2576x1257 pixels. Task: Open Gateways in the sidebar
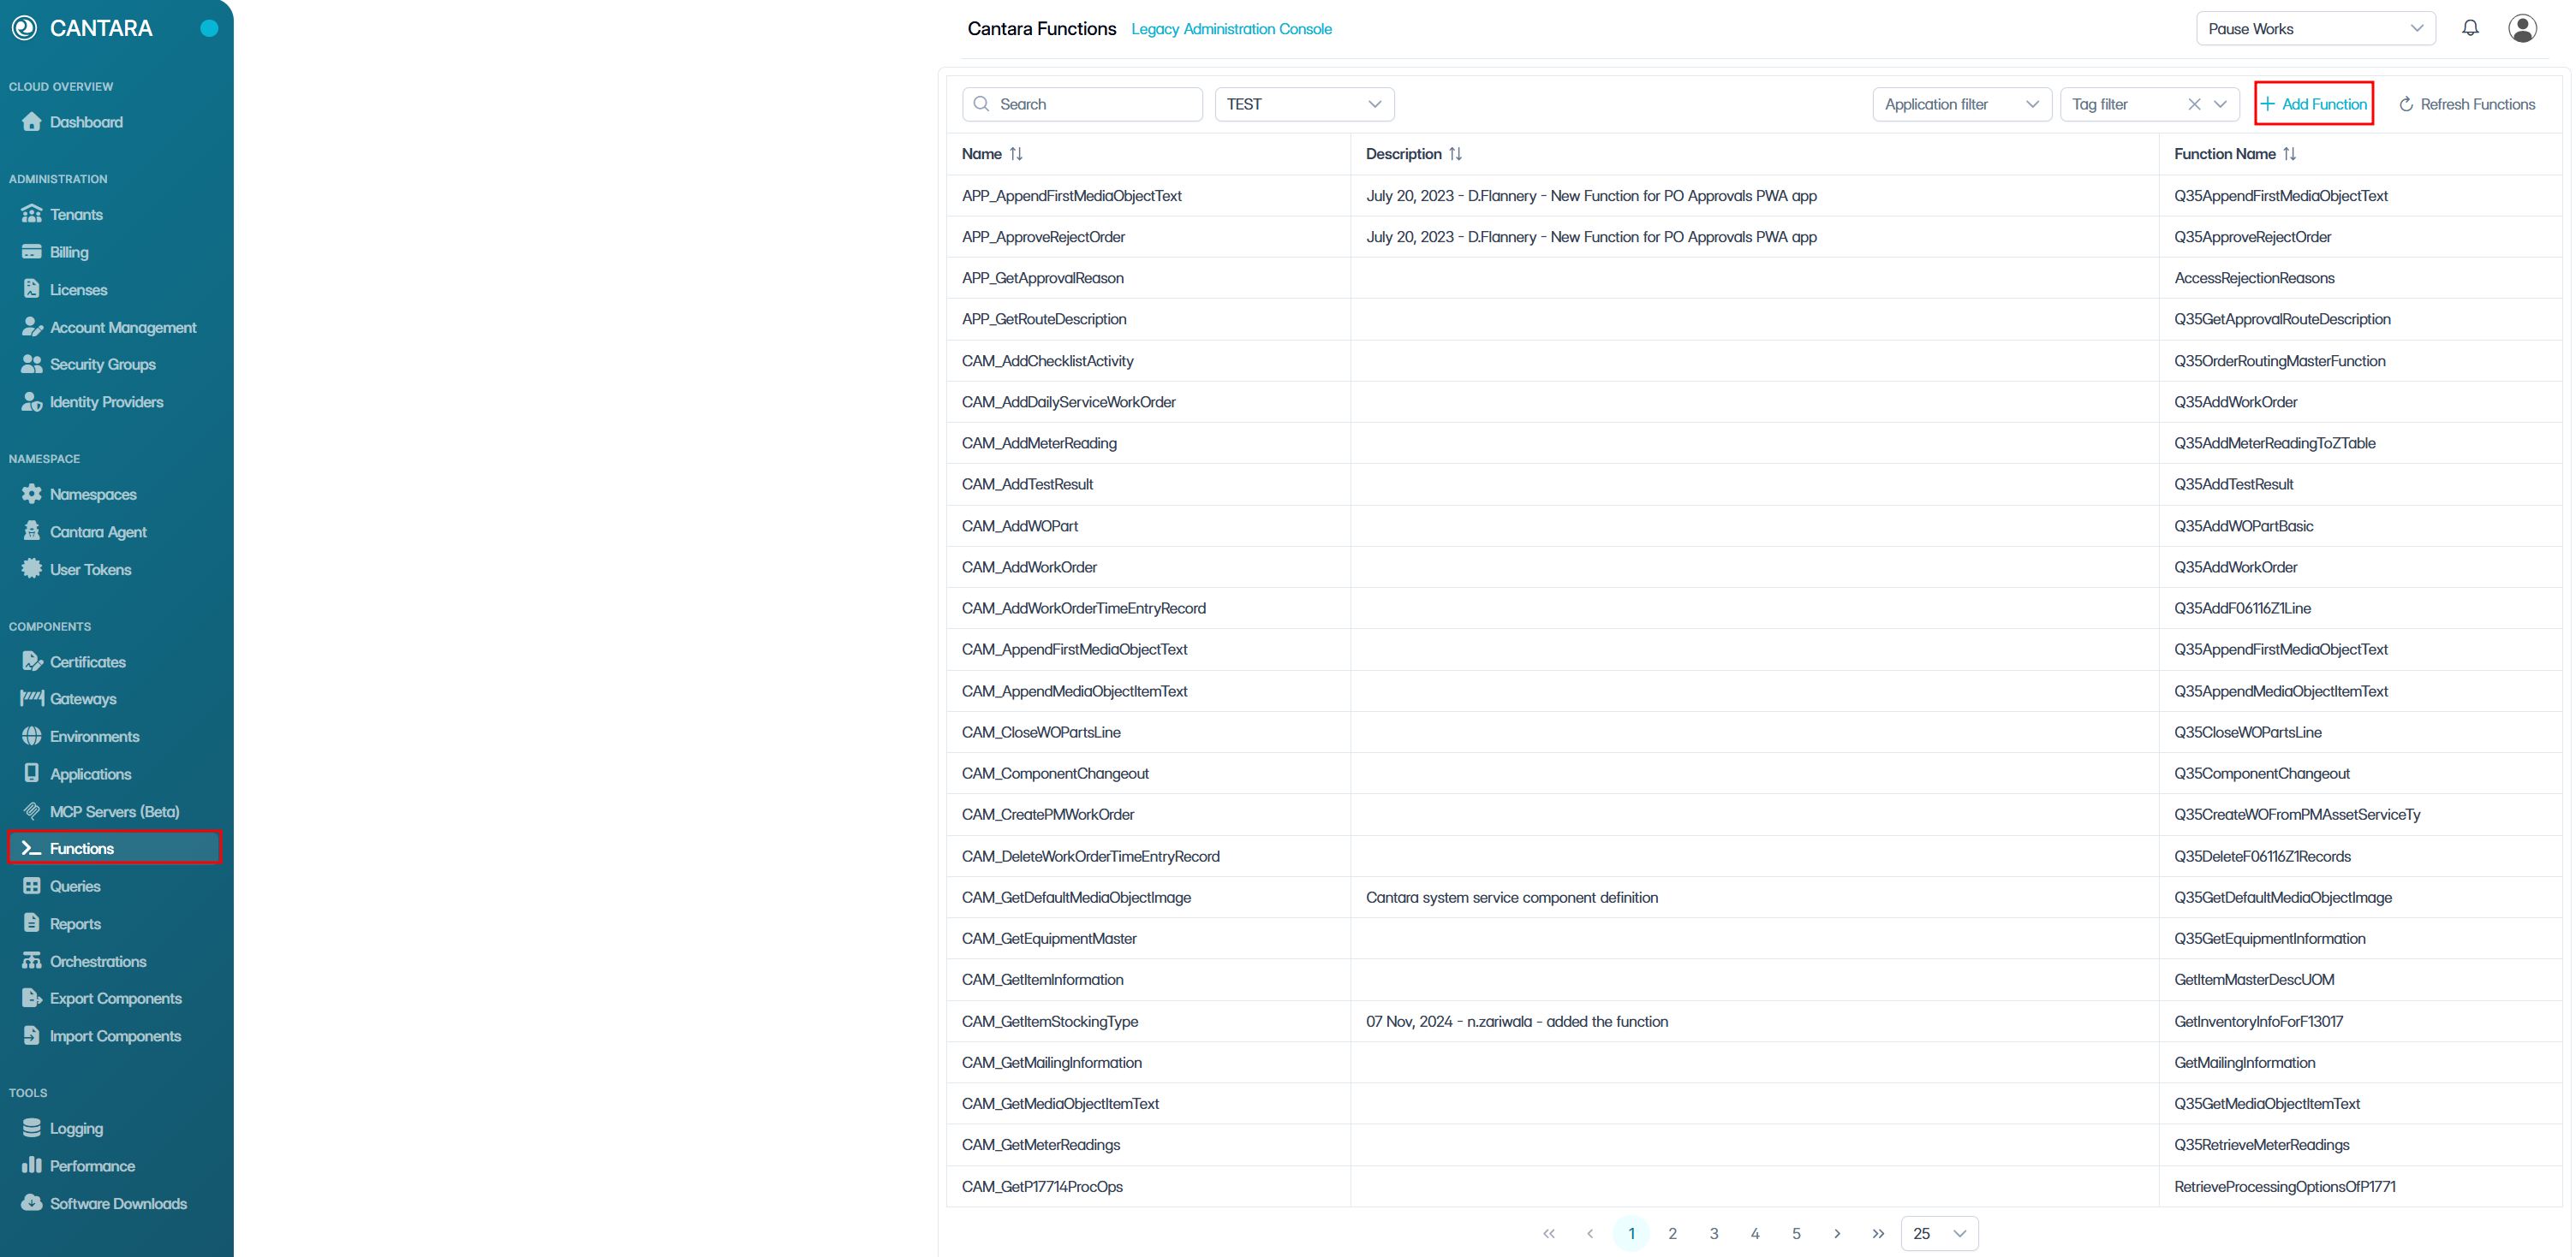(83, 698)
